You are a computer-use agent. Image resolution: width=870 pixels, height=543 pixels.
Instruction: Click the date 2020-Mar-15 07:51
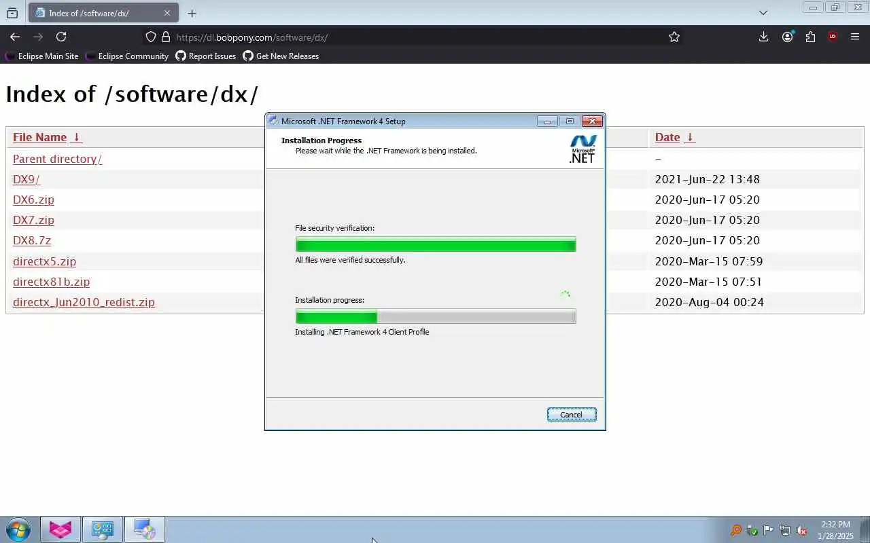coord(708,282)
